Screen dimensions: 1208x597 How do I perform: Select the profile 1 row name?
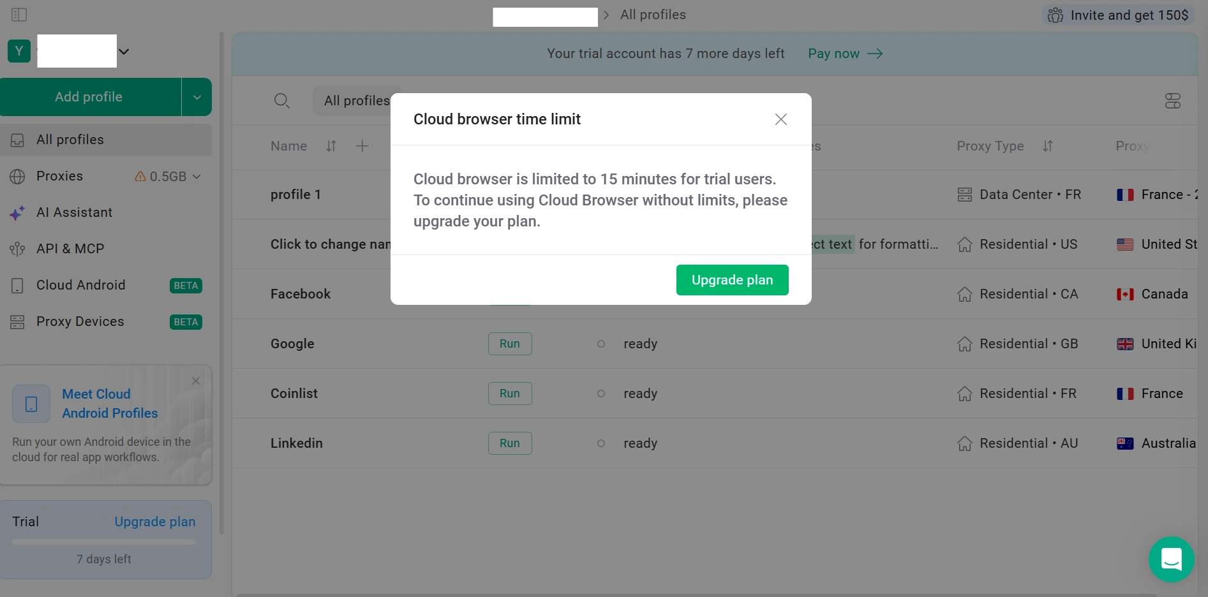[x=295, y=195]
